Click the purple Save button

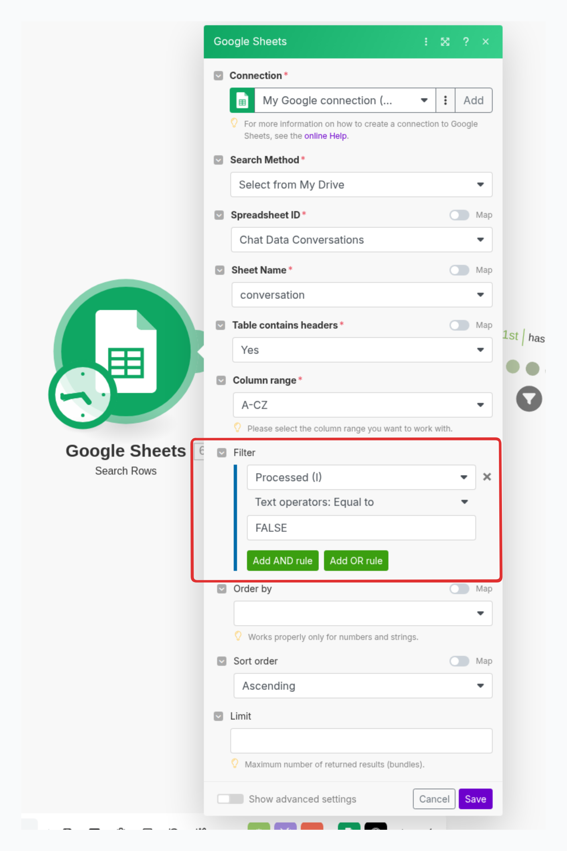point(475,799)
